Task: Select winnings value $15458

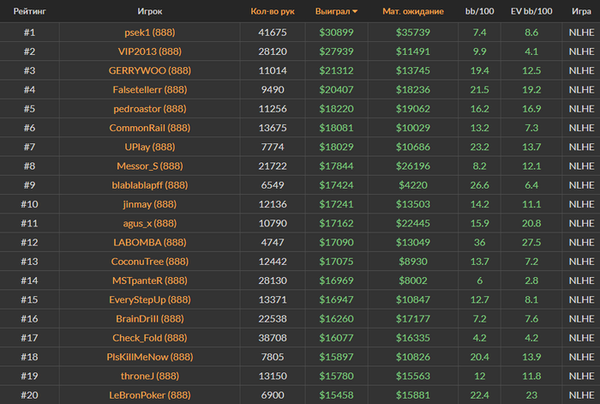Action: pos(336,395)
